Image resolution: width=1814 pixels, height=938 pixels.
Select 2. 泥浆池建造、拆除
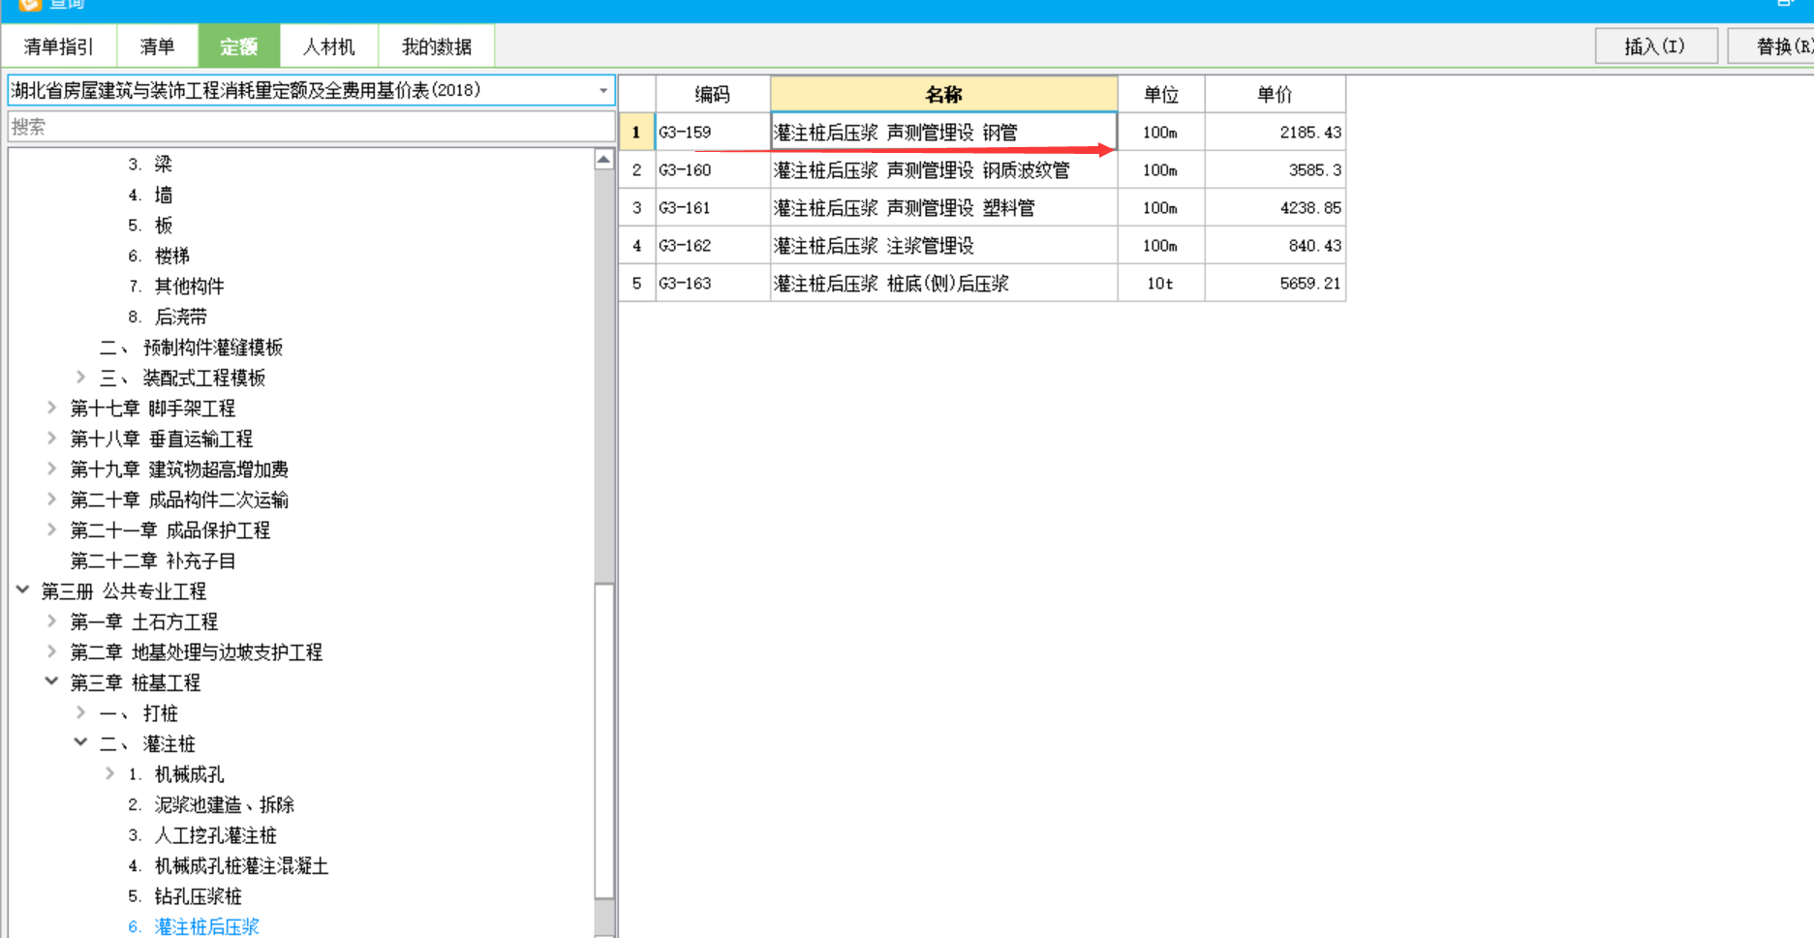[x=211, y=805]
